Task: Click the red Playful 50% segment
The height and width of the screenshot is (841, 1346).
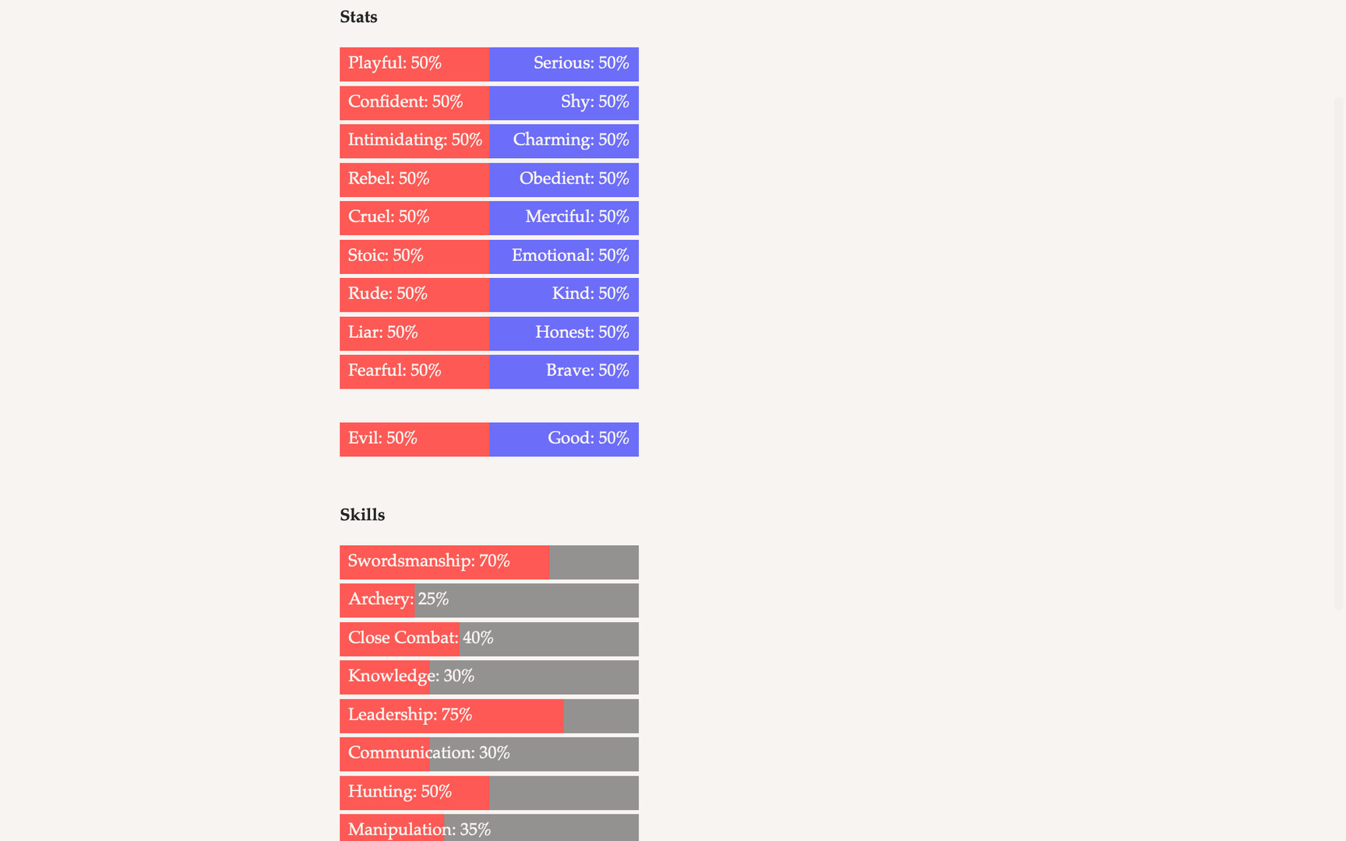Action: [414, 64]
